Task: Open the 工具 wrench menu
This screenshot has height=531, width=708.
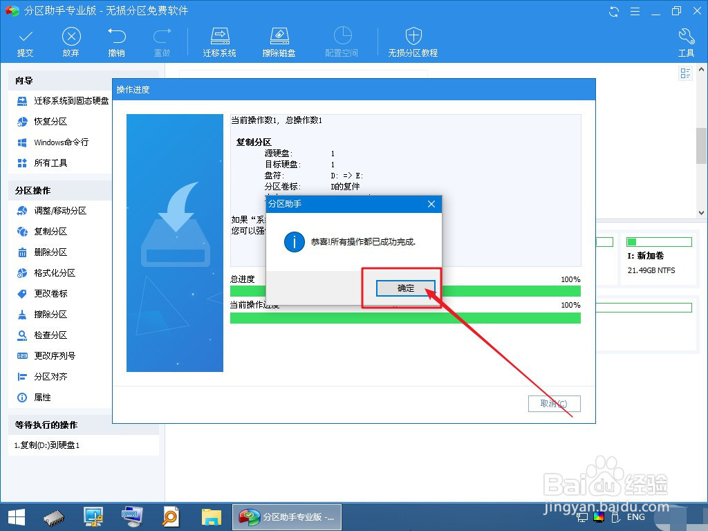Action: click(x=686, y=43)
